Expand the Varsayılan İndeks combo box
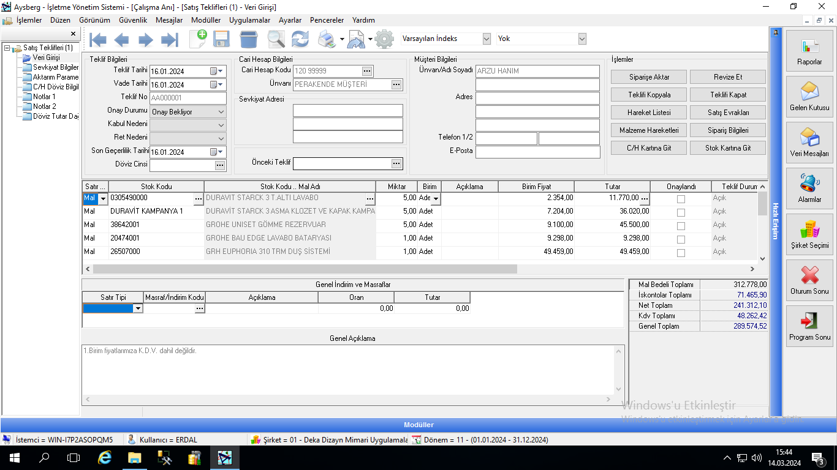The image size is (837, 470). pyautogui.click(x=487, y=39)
